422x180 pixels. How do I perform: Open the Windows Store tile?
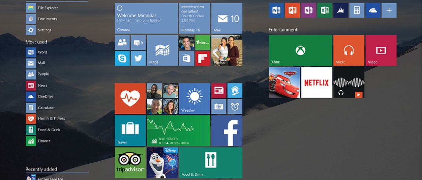(187, 58)
